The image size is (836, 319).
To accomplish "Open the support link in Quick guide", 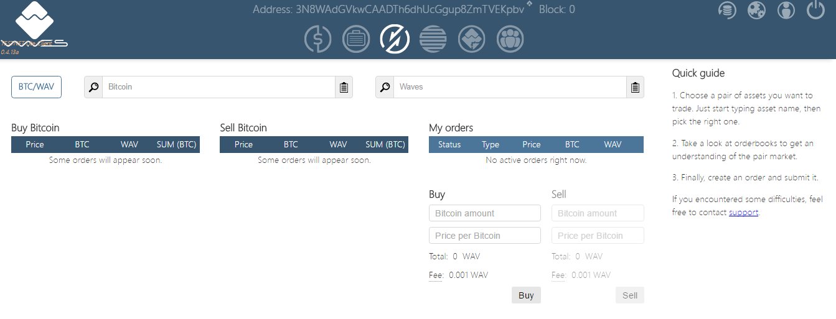I will [x=743, y=212].
